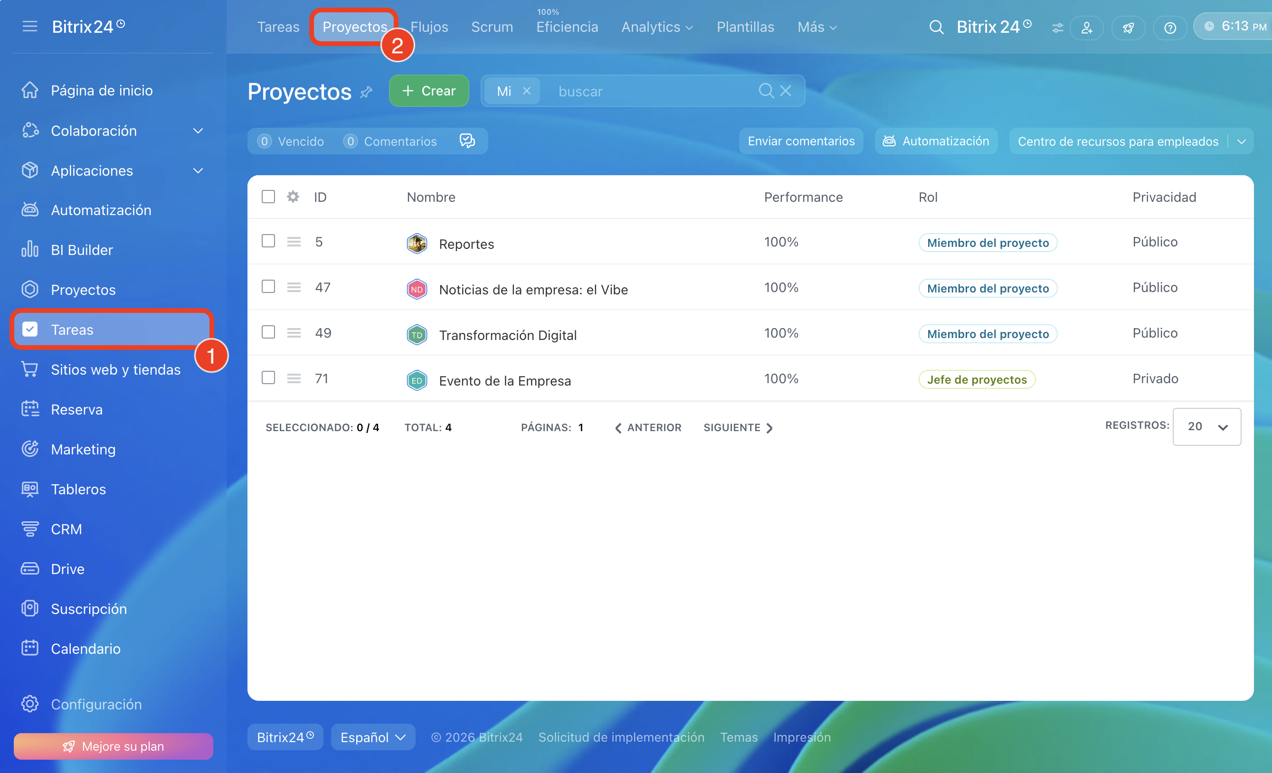
Task: Click the Solicitud de implementación link
Action: [x=622, y=737]
